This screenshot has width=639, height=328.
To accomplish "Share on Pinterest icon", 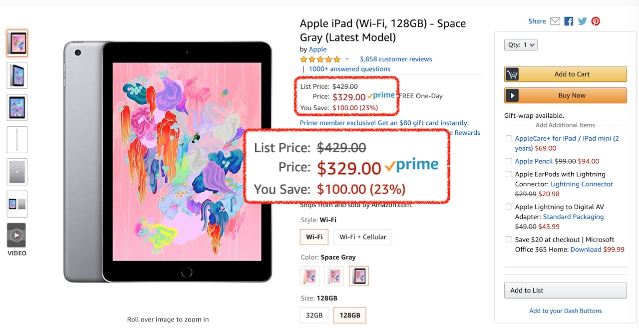I will (x=596, y=21).
